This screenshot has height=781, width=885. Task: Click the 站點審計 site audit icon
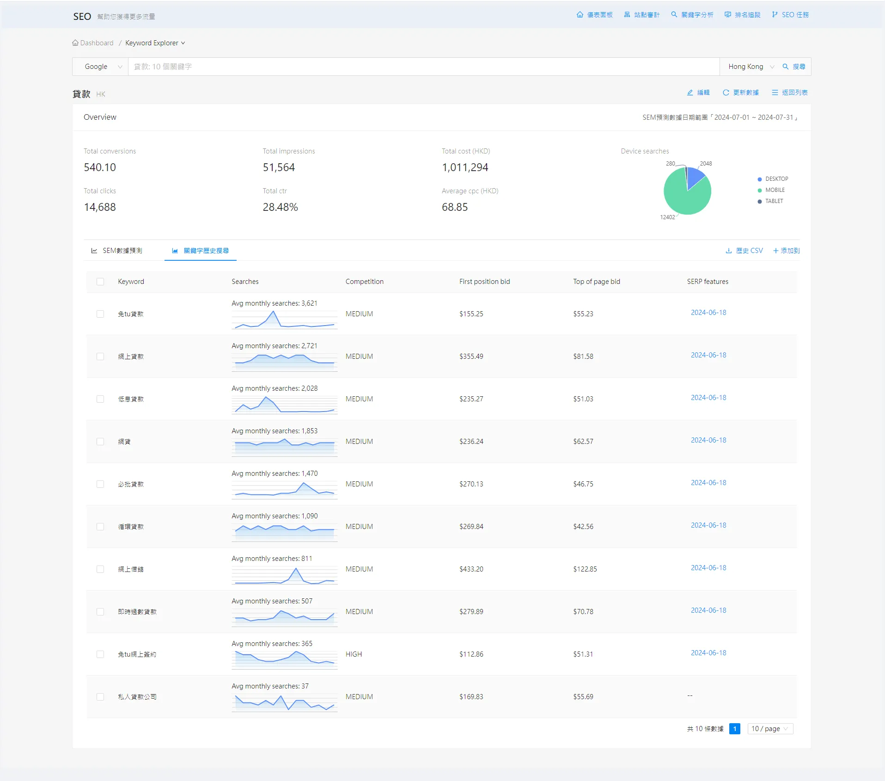(627, 15)
